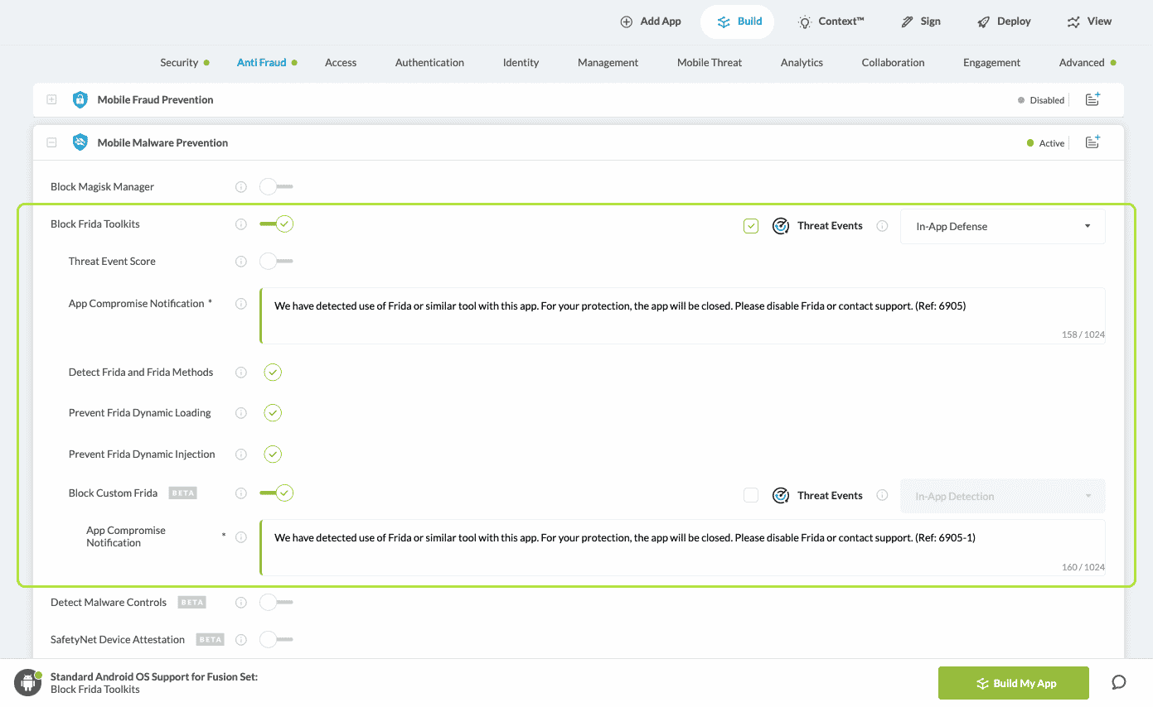The width and height of the screenshot is (1153, 707).
Task: Click the Add App button
Action: click(x=651, y=22)
